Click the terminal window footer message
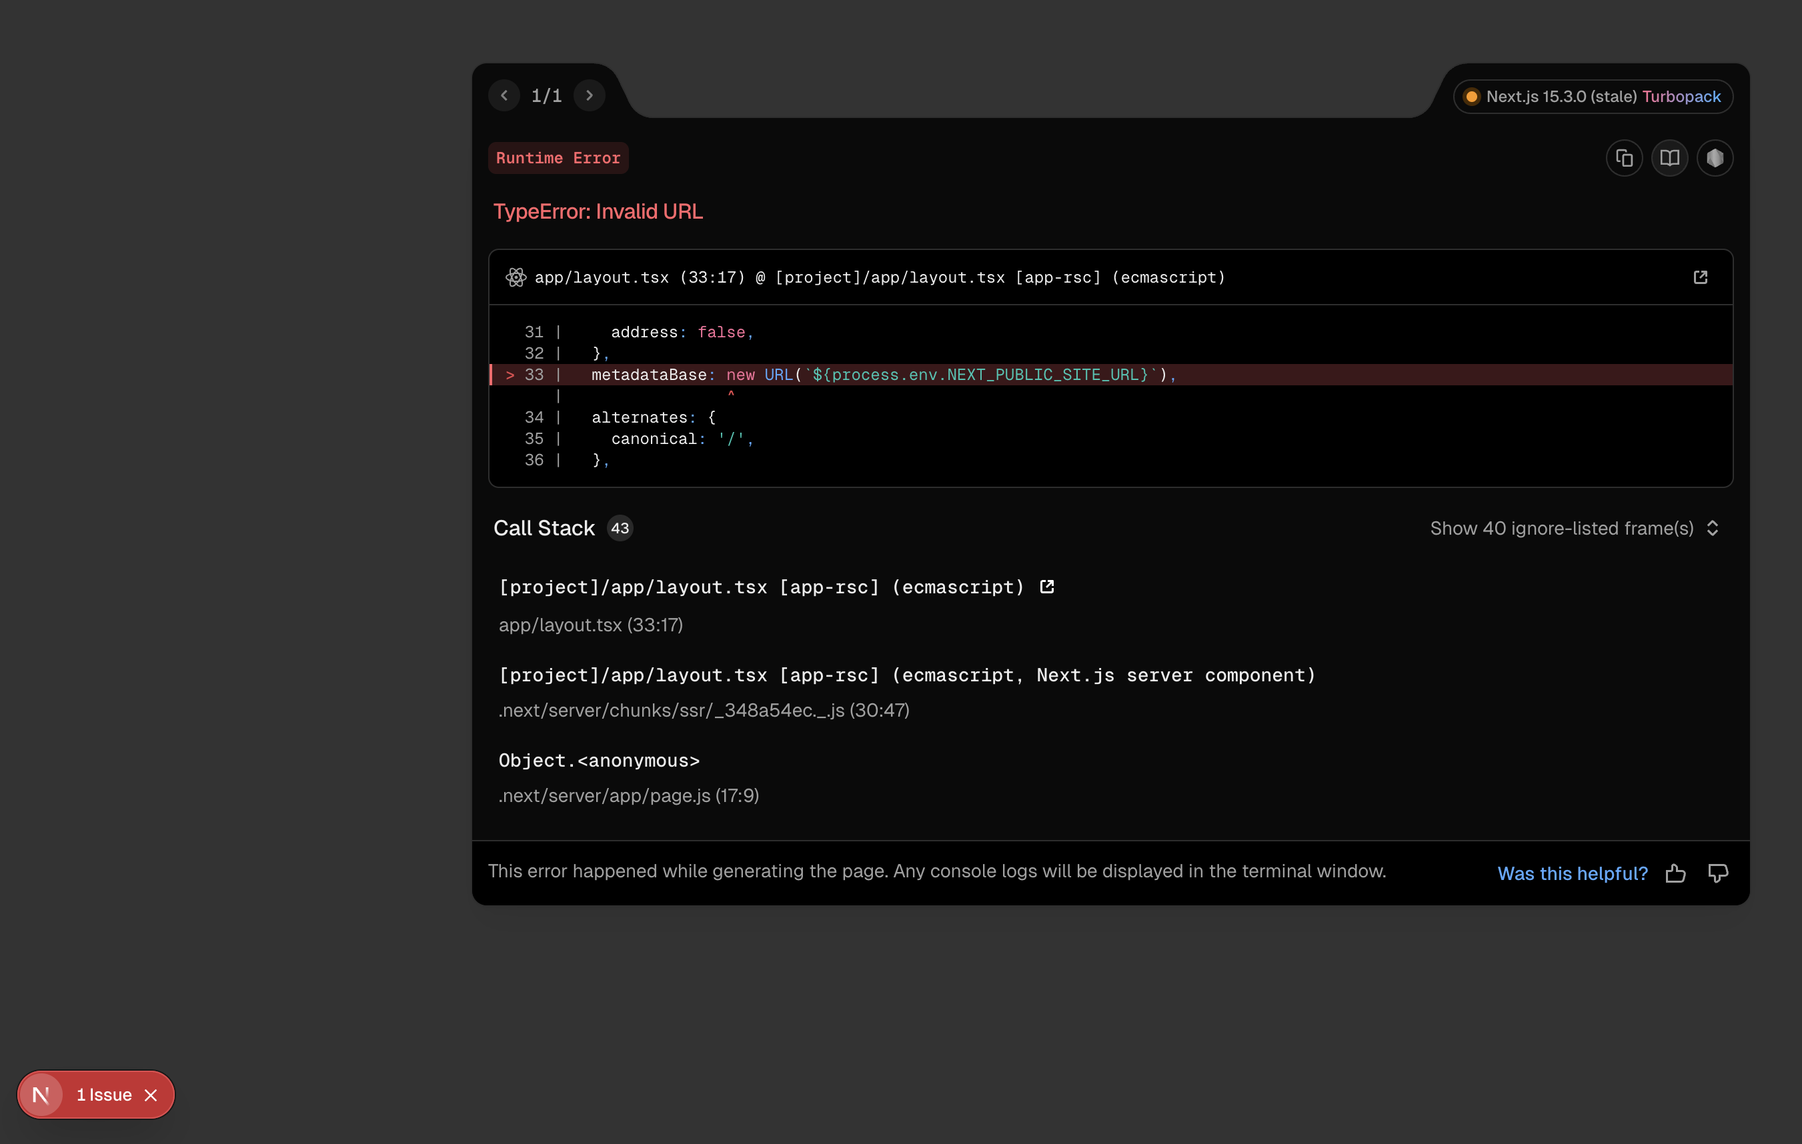Viewport: 1802px width, 1144px height. (x=937, y=871)
